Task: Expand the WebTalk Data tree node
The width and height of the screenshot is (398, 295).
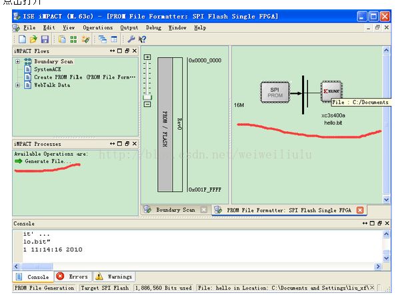Action: pos(17,85)
